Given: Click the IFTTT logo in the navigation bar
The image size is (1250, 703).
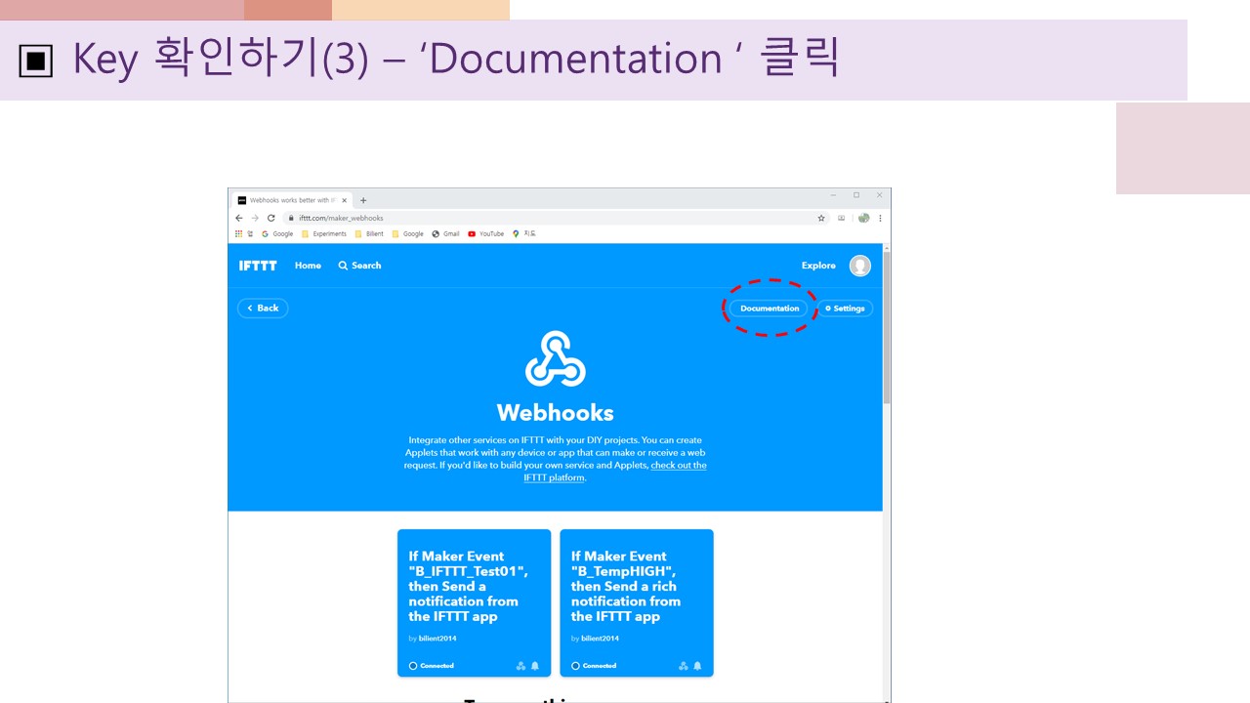Looking at the screenshot, I should (258, 266).
